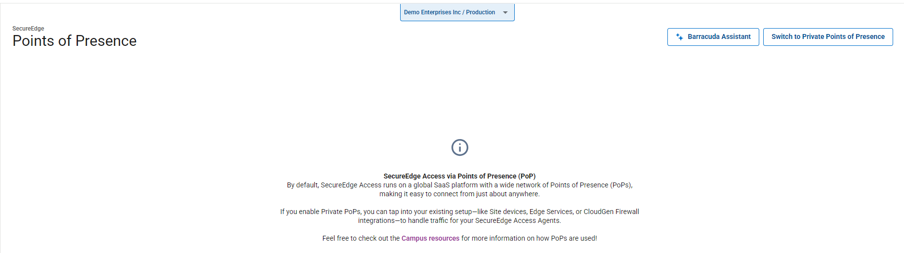904x253 pixels.
Task: Click 'Production' in the workspace selector
Action: click(480, 12)
